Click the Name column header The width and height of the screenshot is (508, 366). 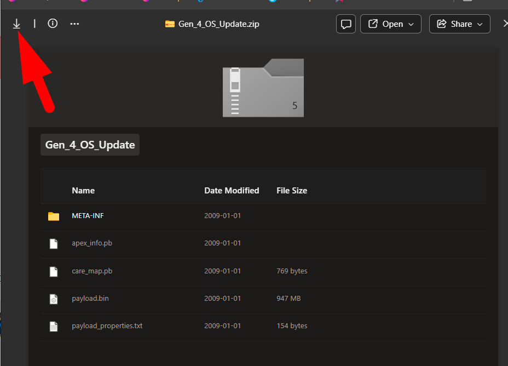pos(83,191)
